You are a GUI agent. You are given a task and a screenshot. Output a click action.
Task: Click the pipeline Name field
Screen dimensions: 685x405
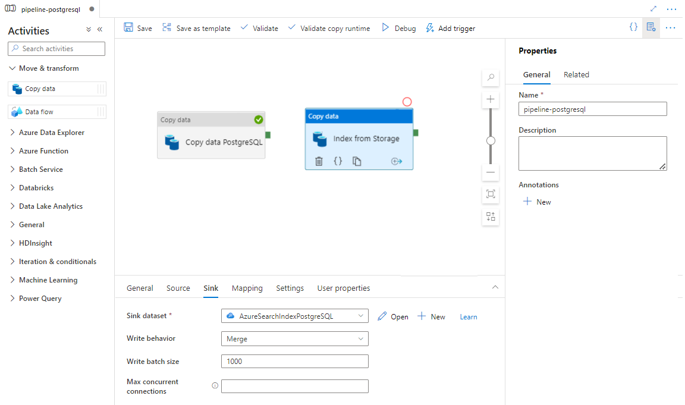(x=592, y=109)
